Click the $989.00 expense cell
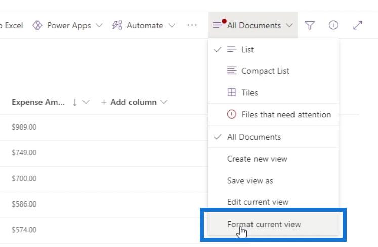 tap(24, 127)
